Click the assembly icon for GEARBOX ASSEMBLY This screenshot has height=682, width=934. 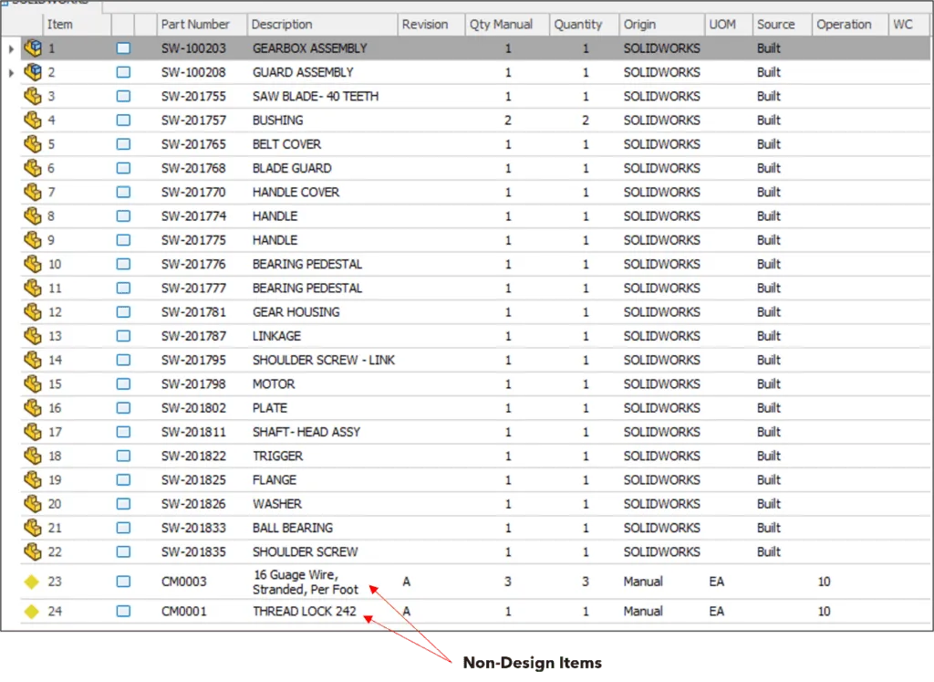(x=33, y=48)
